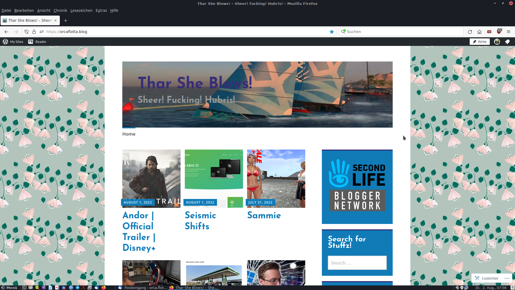Image resolution: width=515 pixels, height=290 pixels.
Task: Click the HD extension icon in the toolbar
Action: pyautogui.click(x=489, y=32)
